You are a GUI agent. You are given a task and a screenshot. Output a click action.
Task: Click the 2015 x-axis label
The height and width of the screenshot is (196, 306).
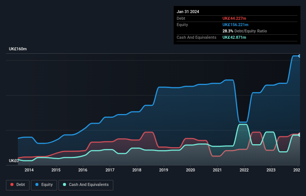[x=56, y=170]
